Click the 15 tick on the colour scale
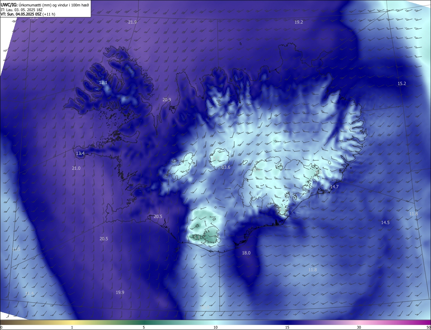Viewport: 431px width, 330px height. point(287,327)
